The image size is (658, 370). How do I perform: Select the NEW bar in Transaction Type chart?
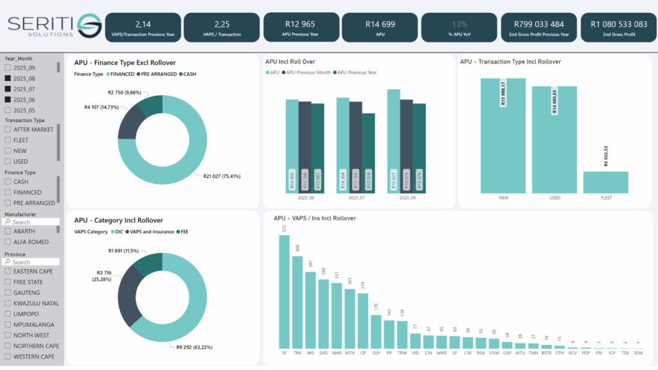[x=503, y=136]
